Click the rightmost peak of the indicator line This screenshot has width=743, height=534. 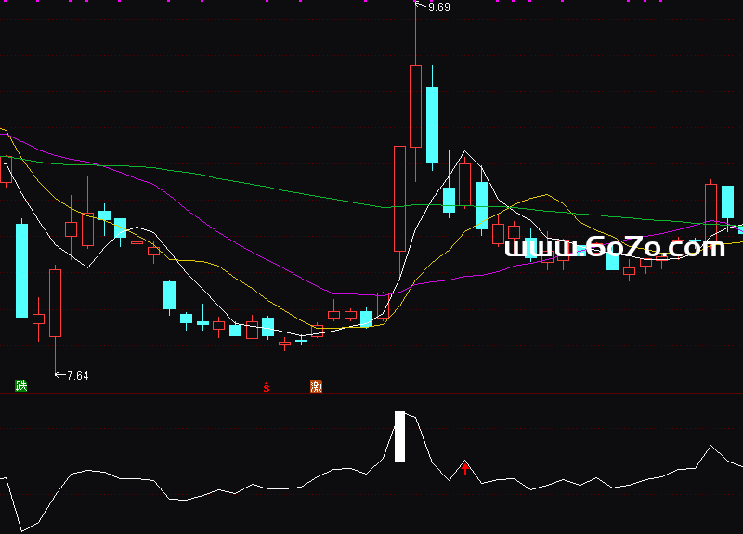point(711,447)
